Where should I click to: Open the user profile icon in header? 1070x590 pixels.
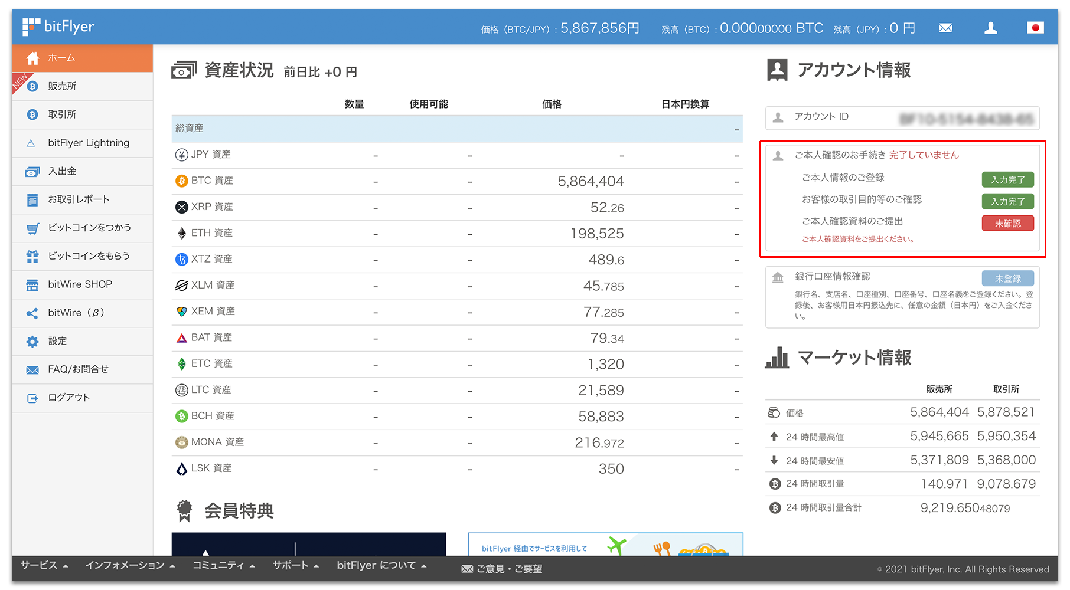coord(990,27)
